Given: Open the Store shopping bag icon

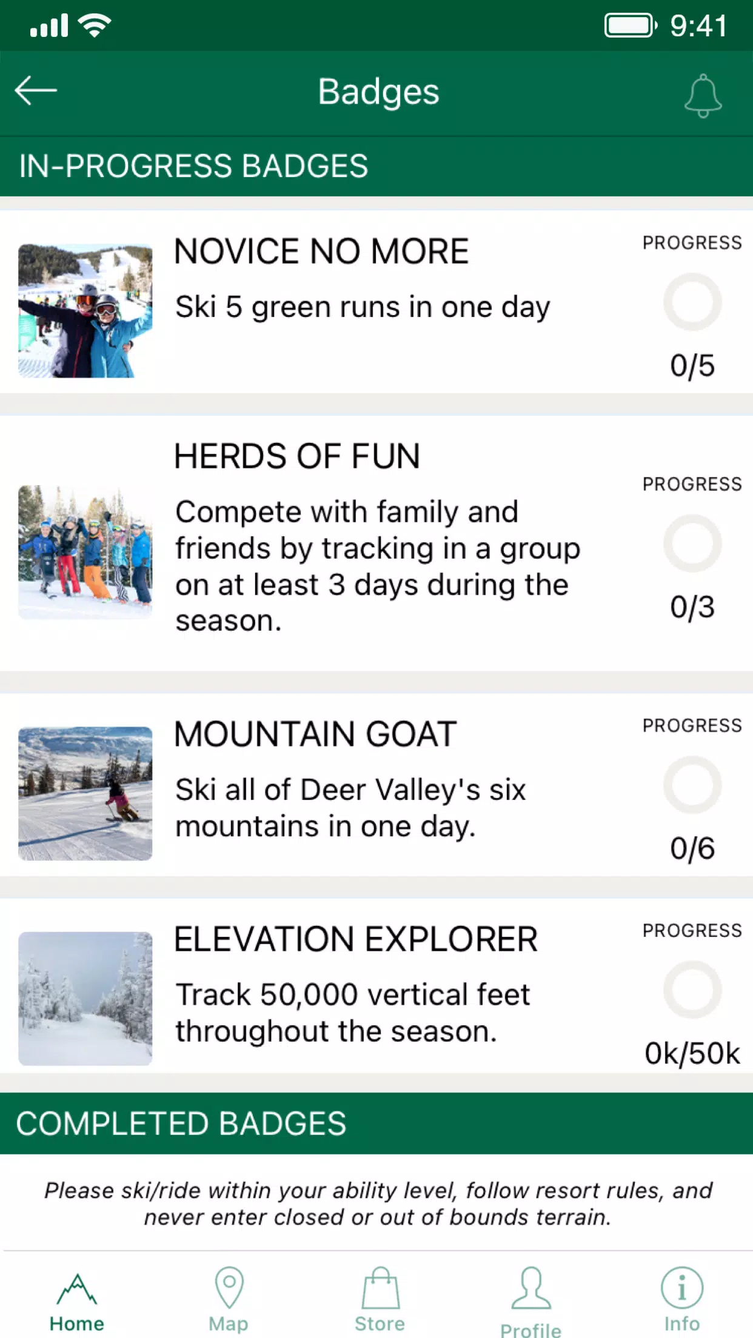Looking at the screenshot, I should click(380, 1288).
